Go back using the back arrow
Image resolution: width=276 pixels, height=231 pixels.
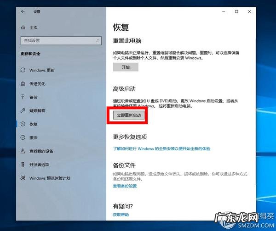click(23, 11)
